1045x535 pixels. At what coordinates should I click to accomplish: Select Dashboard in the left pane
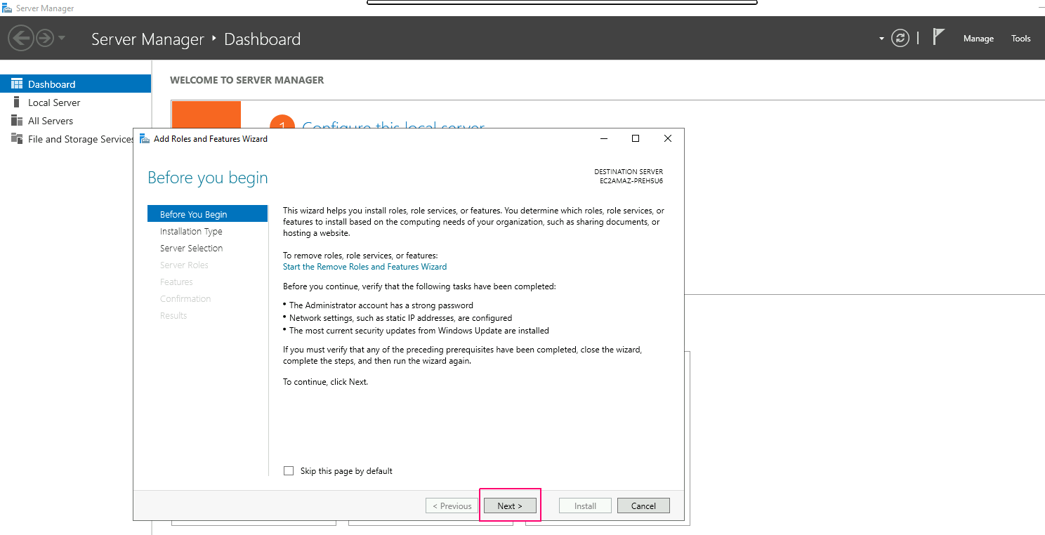coord(75,84)
